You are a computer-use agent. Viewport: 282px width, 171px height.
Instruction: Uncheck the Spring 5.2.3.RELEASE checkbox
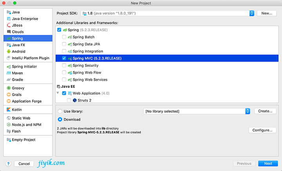[59, 30]
